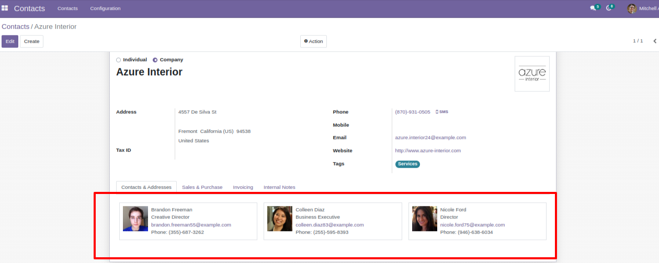Switch to Contacts & Addresses tab
The image size is (659, 263).
[x=146, y=187]
